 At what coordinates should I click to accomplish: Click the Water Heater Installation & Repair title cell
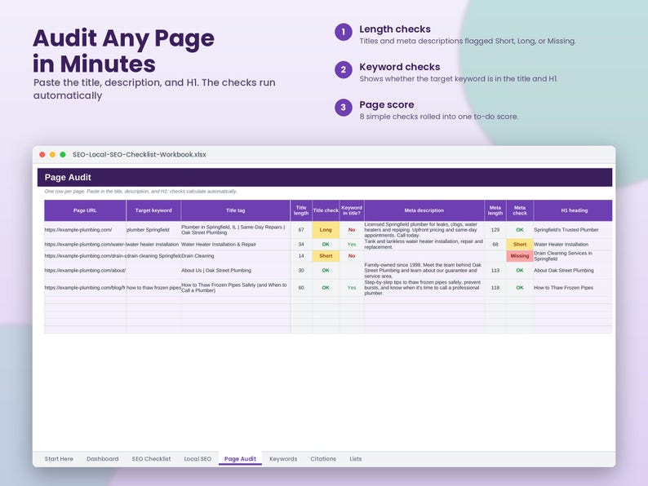pos(236,245)
